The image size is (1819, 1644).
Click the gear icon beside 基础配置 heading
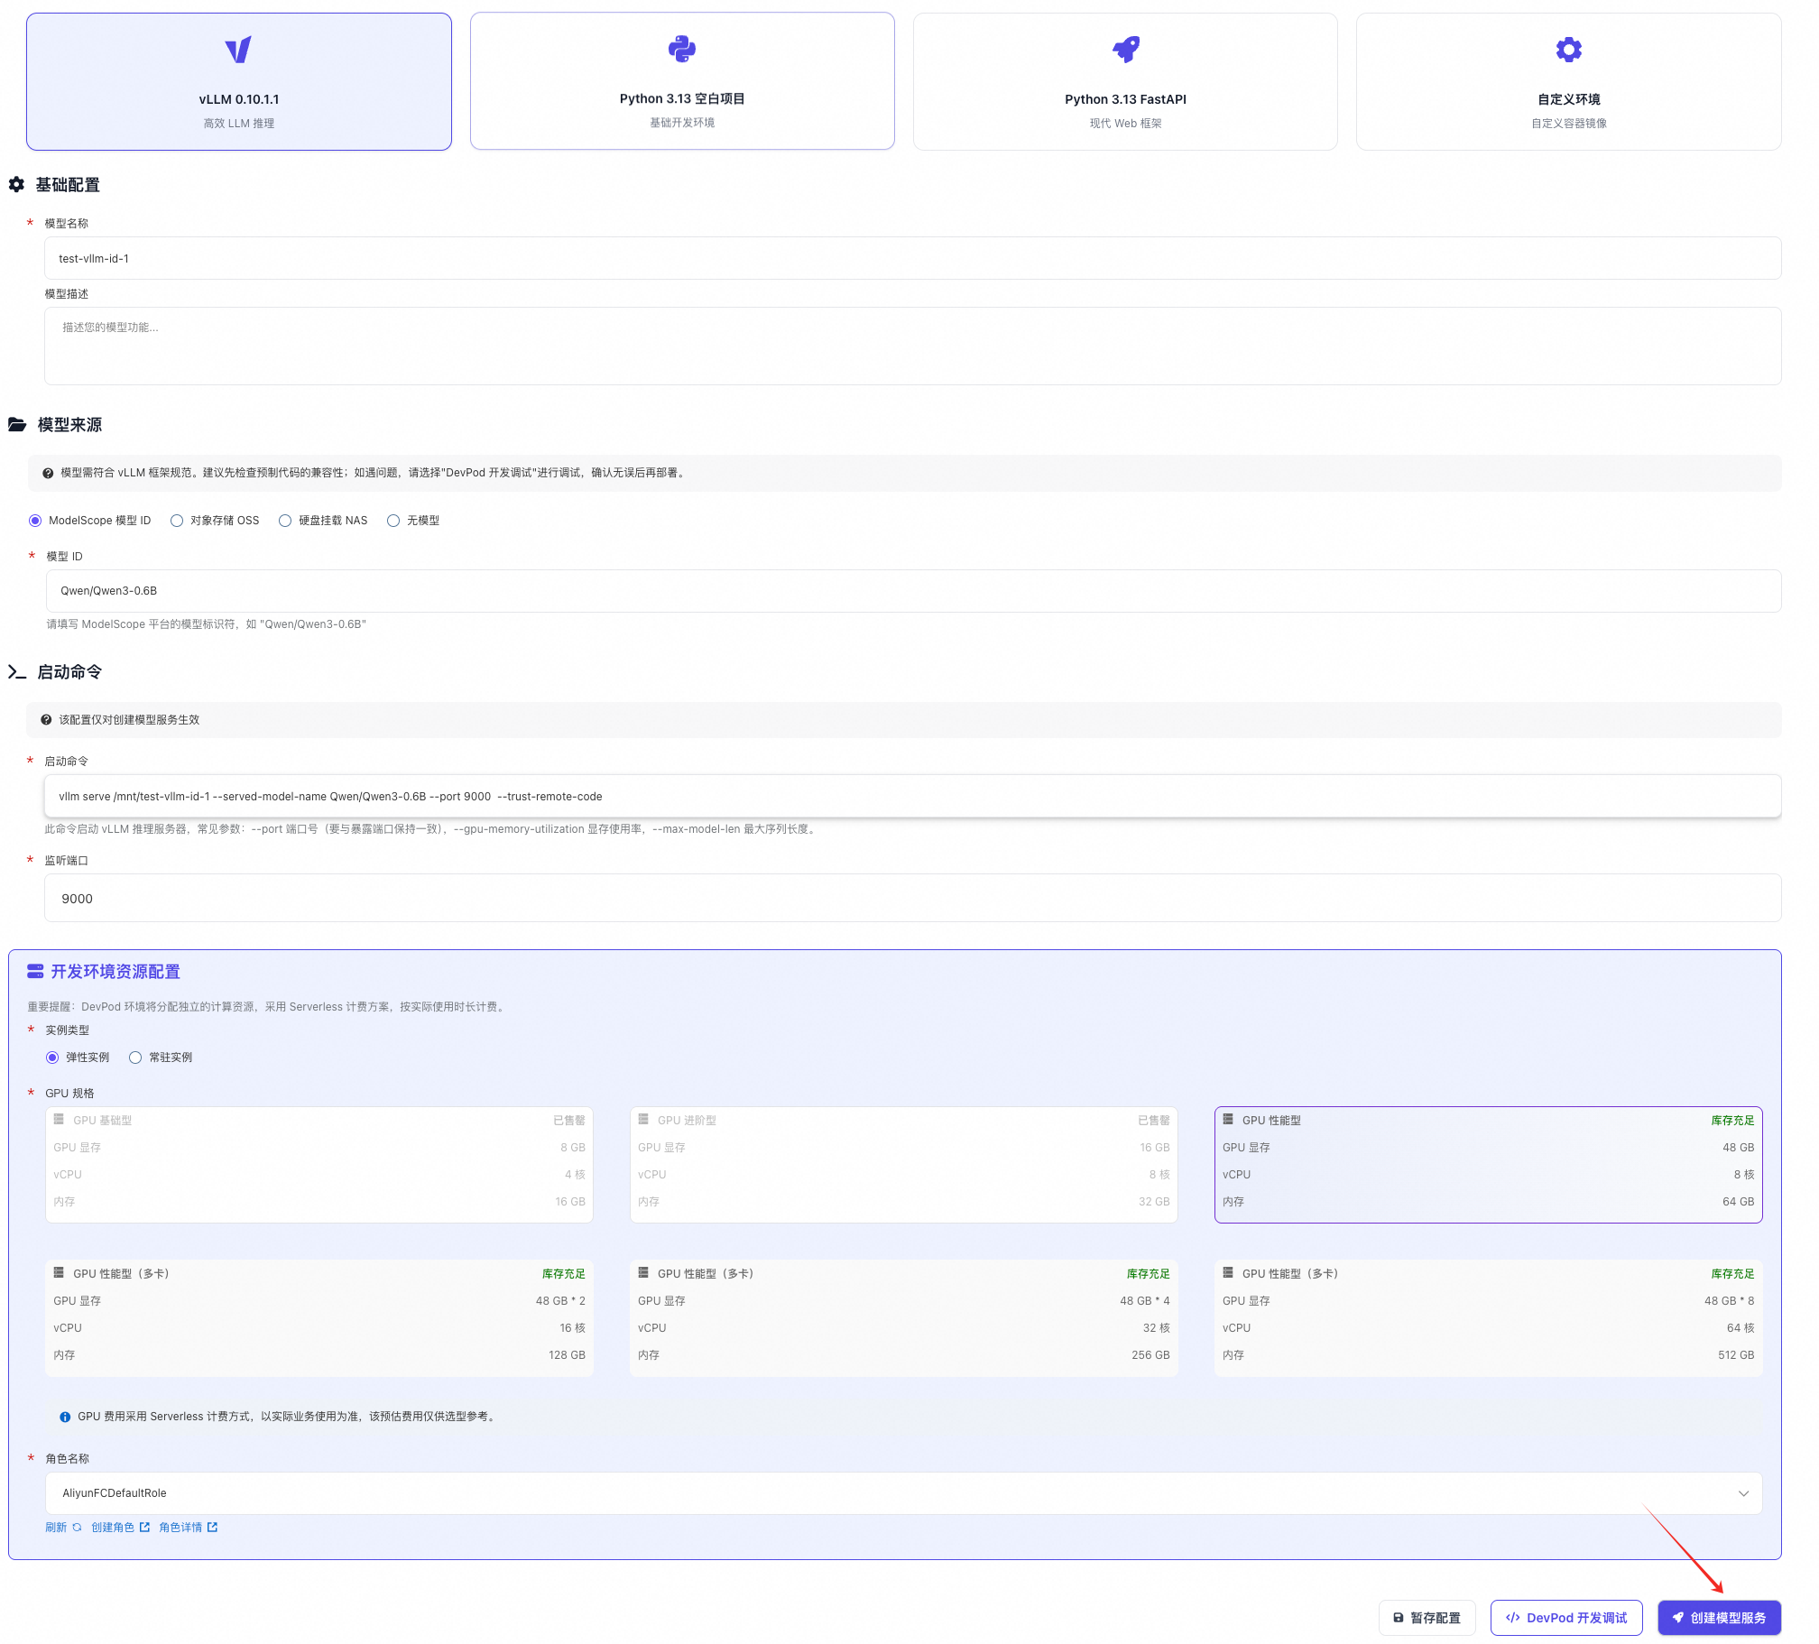[x=16, y=184]
